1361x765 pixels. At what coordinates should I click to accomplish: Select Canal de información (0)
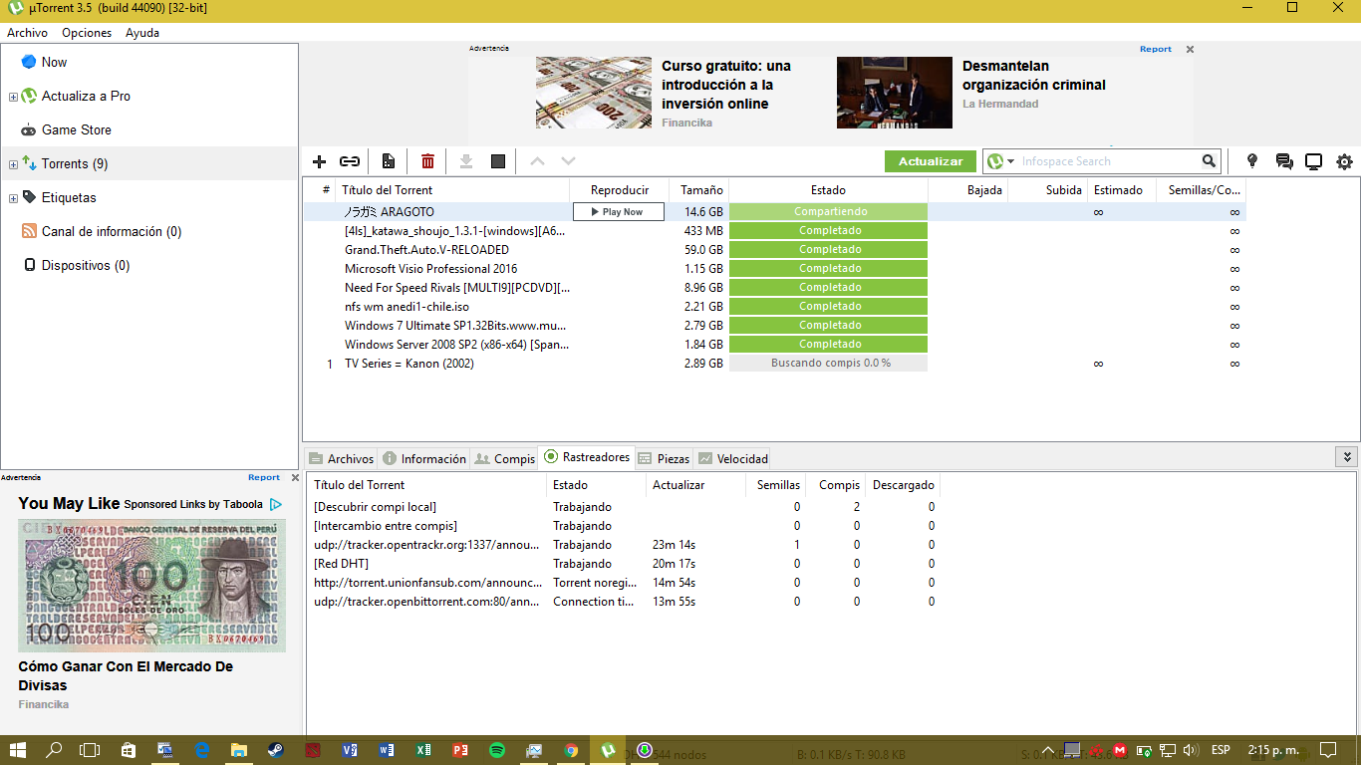(112, 231)
